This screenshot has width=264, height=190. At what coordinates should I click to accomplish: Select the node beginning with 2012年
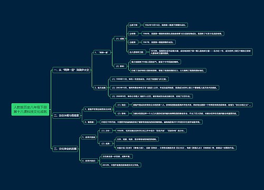(121, 165)
